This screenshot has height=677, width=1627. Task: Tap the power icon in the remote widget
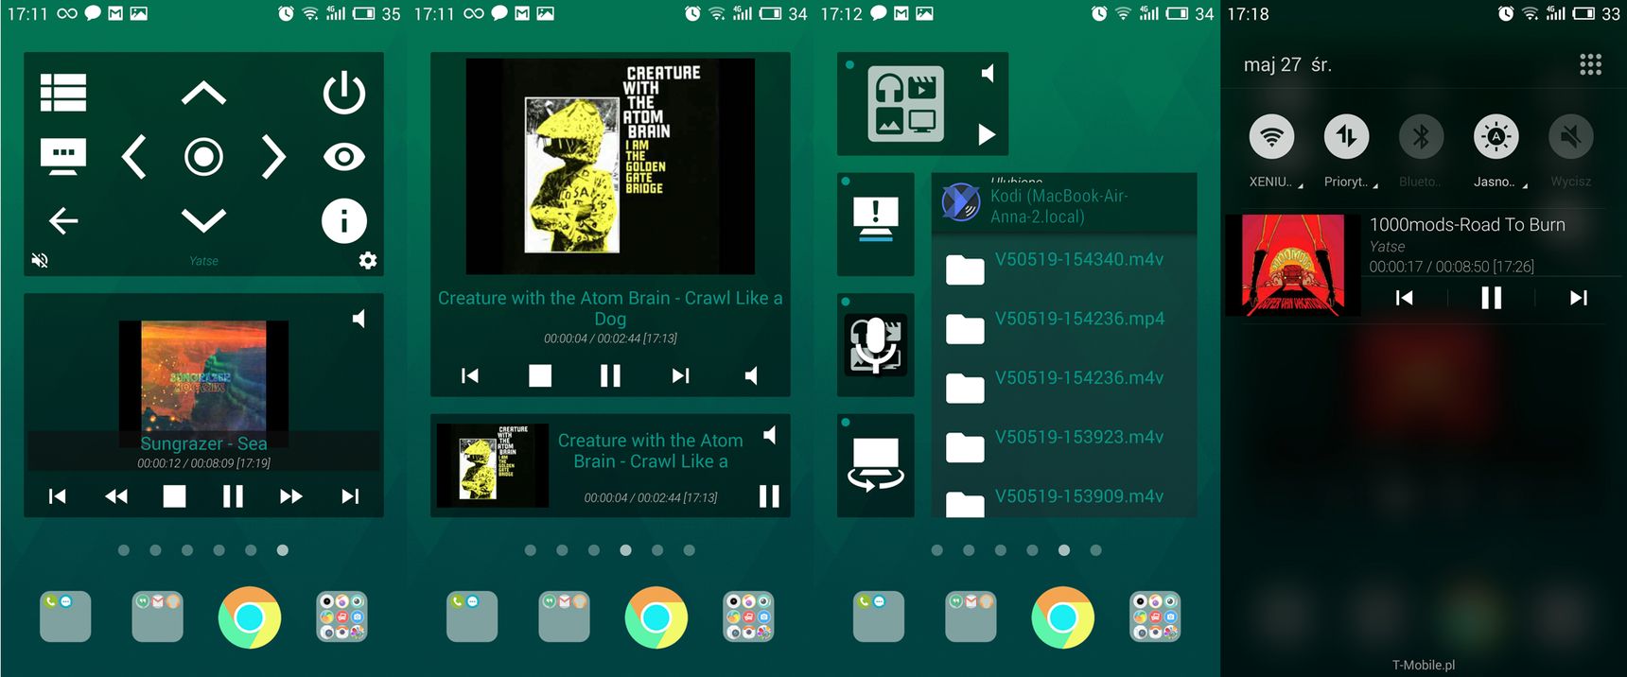[x=343, y=93]
